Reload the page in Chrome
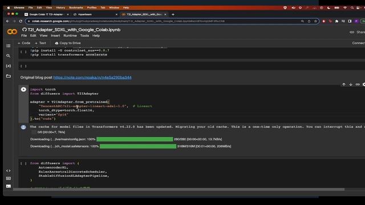Screen dimensions: 365x205 21,21
